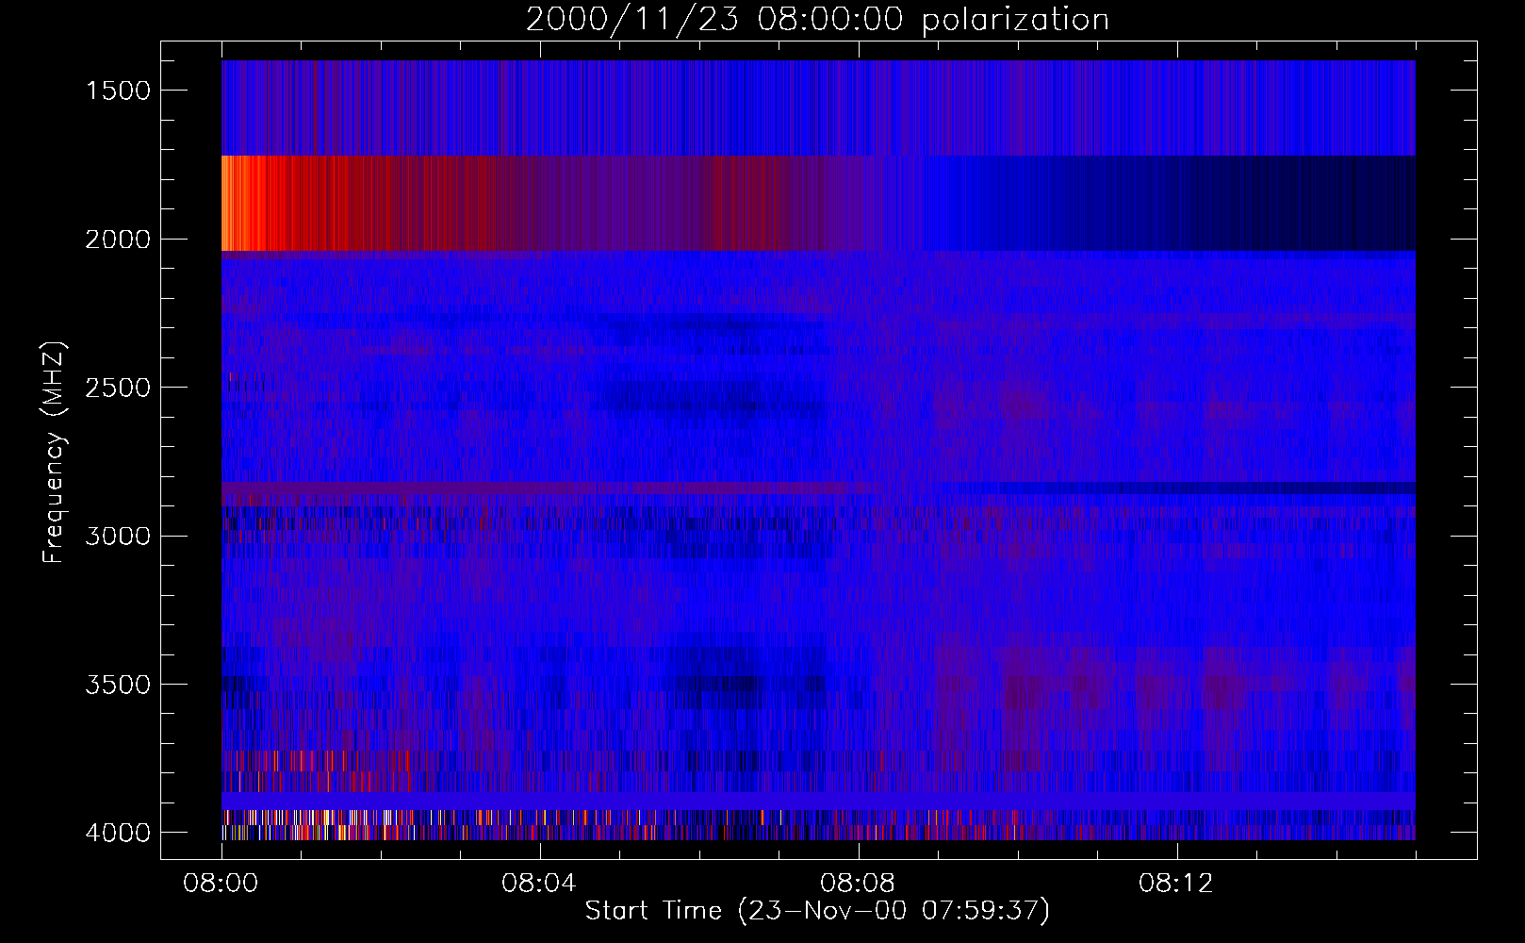Click the 1500 frequency tick label

[x=118, y=91]
